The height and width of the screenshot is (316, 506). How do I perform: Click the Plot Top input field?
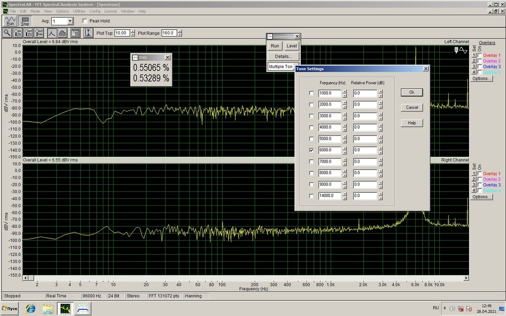pyautogui.click(x=122, y=33)
